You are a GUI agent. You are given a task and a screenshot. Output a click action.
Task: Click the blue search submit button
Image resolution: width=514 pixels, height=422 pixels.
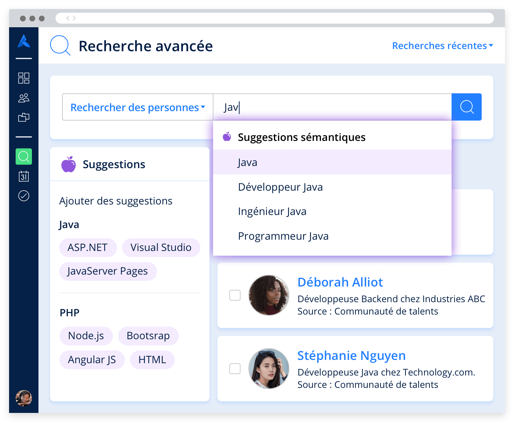pyautogui.click(x=466, y=107)
